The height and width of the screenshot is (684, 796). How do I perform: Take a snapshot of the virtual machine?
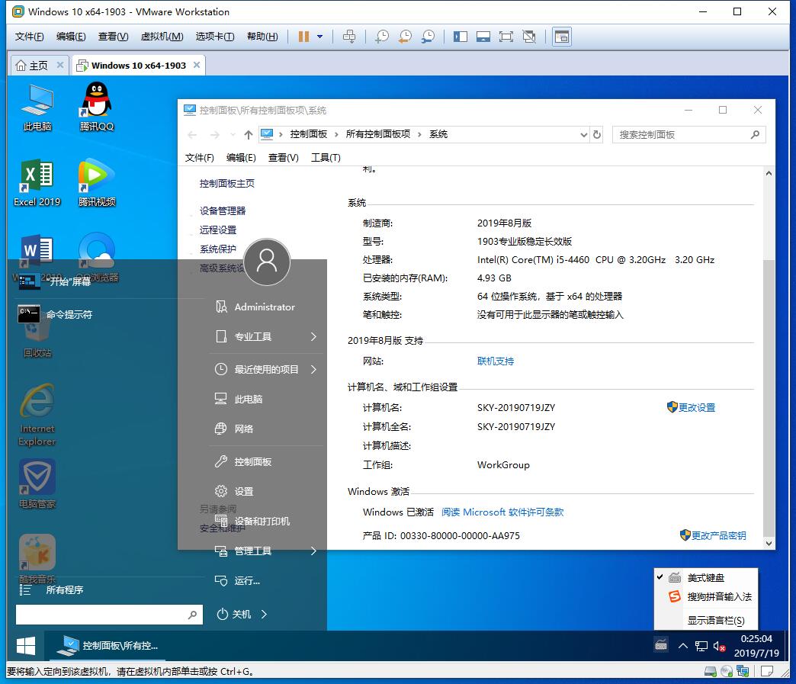pyautogui.click(x=382, y=37)
